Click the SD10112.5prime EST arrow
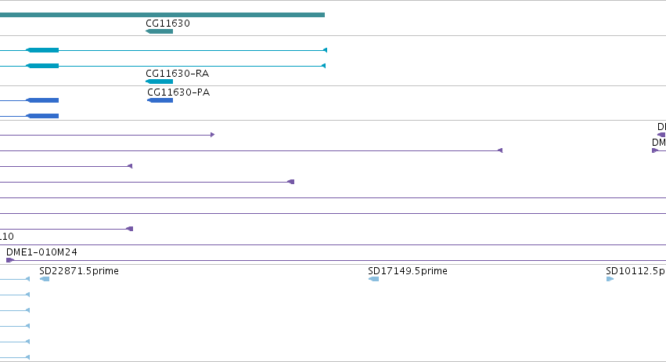This screenshot has height=362, width=666. tap(610, 279)
